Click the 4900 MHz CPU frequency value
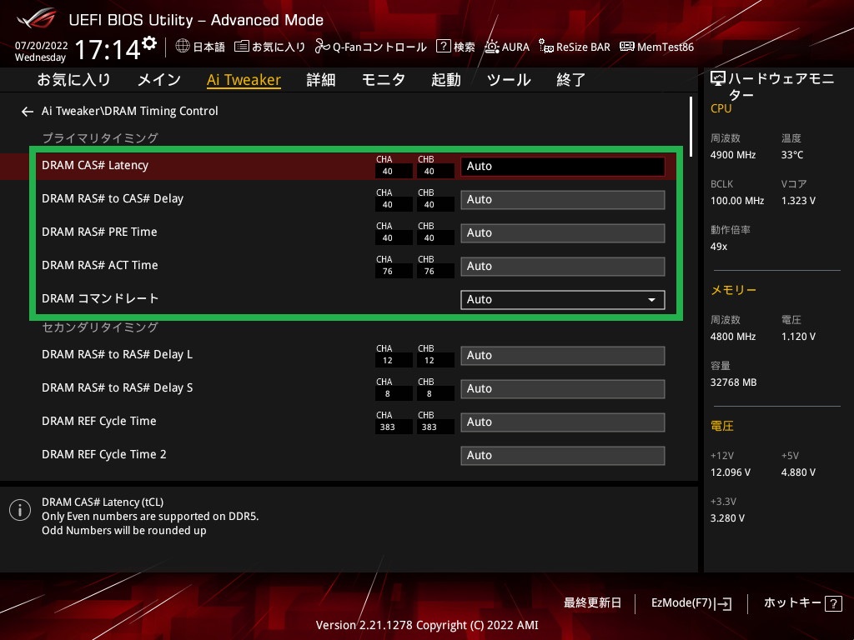The image size is (854, 640). pyautogui.click(x=732, y=155)
